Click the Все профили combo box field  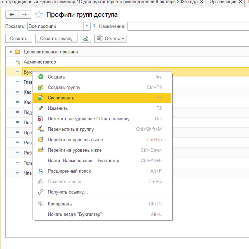(55, 26)
